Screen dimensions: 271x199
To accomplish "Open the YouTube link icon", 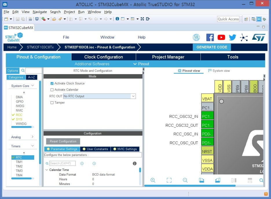I will (x=221, y=37).
